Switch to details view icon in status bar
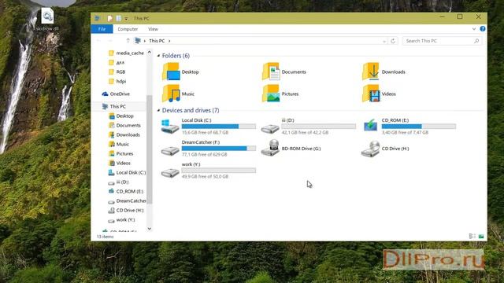Viewport: 504px width, 283px height. (x=472, y=236)
